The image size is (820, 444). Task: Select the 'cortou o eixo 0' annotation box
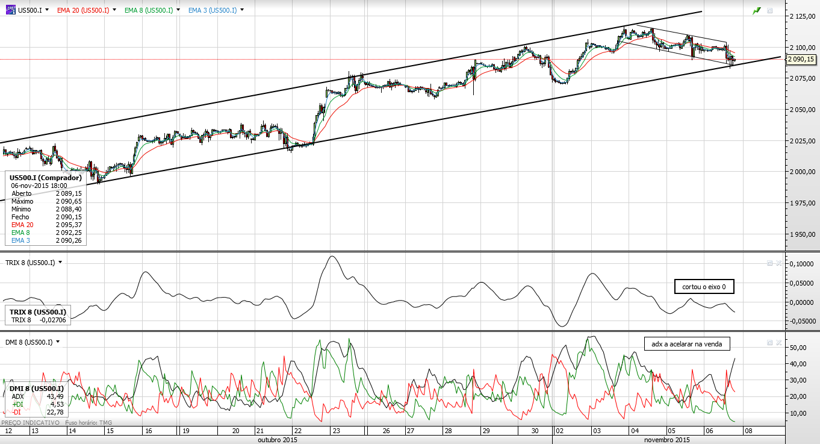(x=704, y=287)
